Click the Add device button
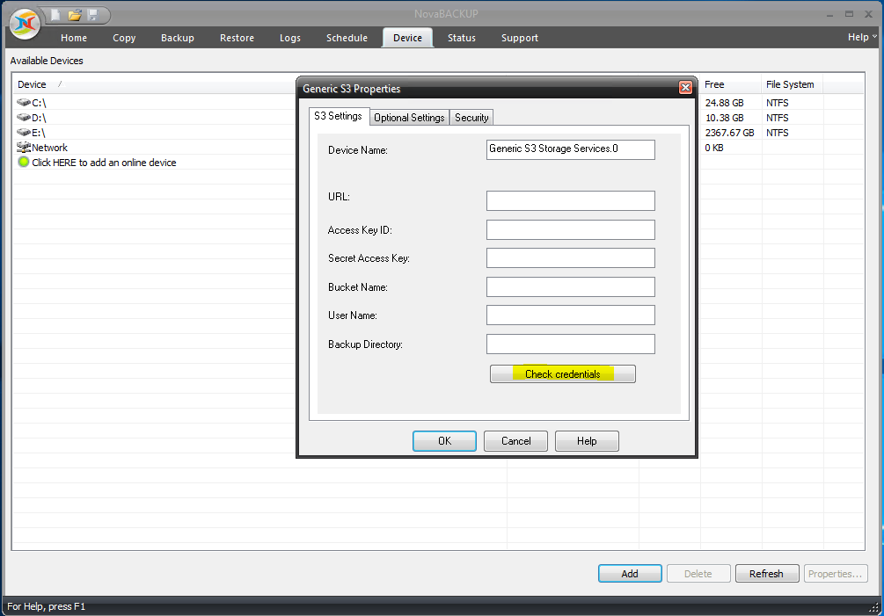The image size is (884, 616). 630,573
